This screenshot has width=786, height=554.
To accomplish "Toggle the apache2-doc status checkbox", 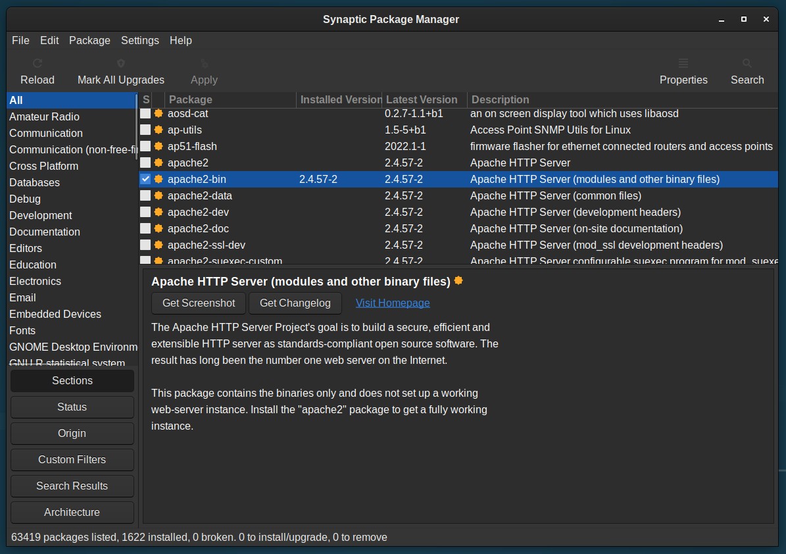I will point(145,228).
